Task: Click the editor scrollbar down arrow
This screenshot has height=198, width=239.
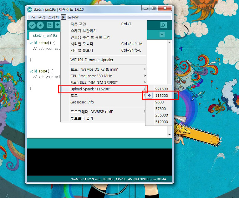Action: (x=169, y=135)
